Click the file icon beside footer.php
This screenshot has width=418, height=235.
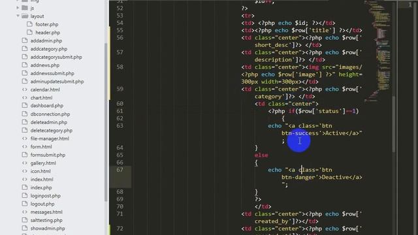29,24
